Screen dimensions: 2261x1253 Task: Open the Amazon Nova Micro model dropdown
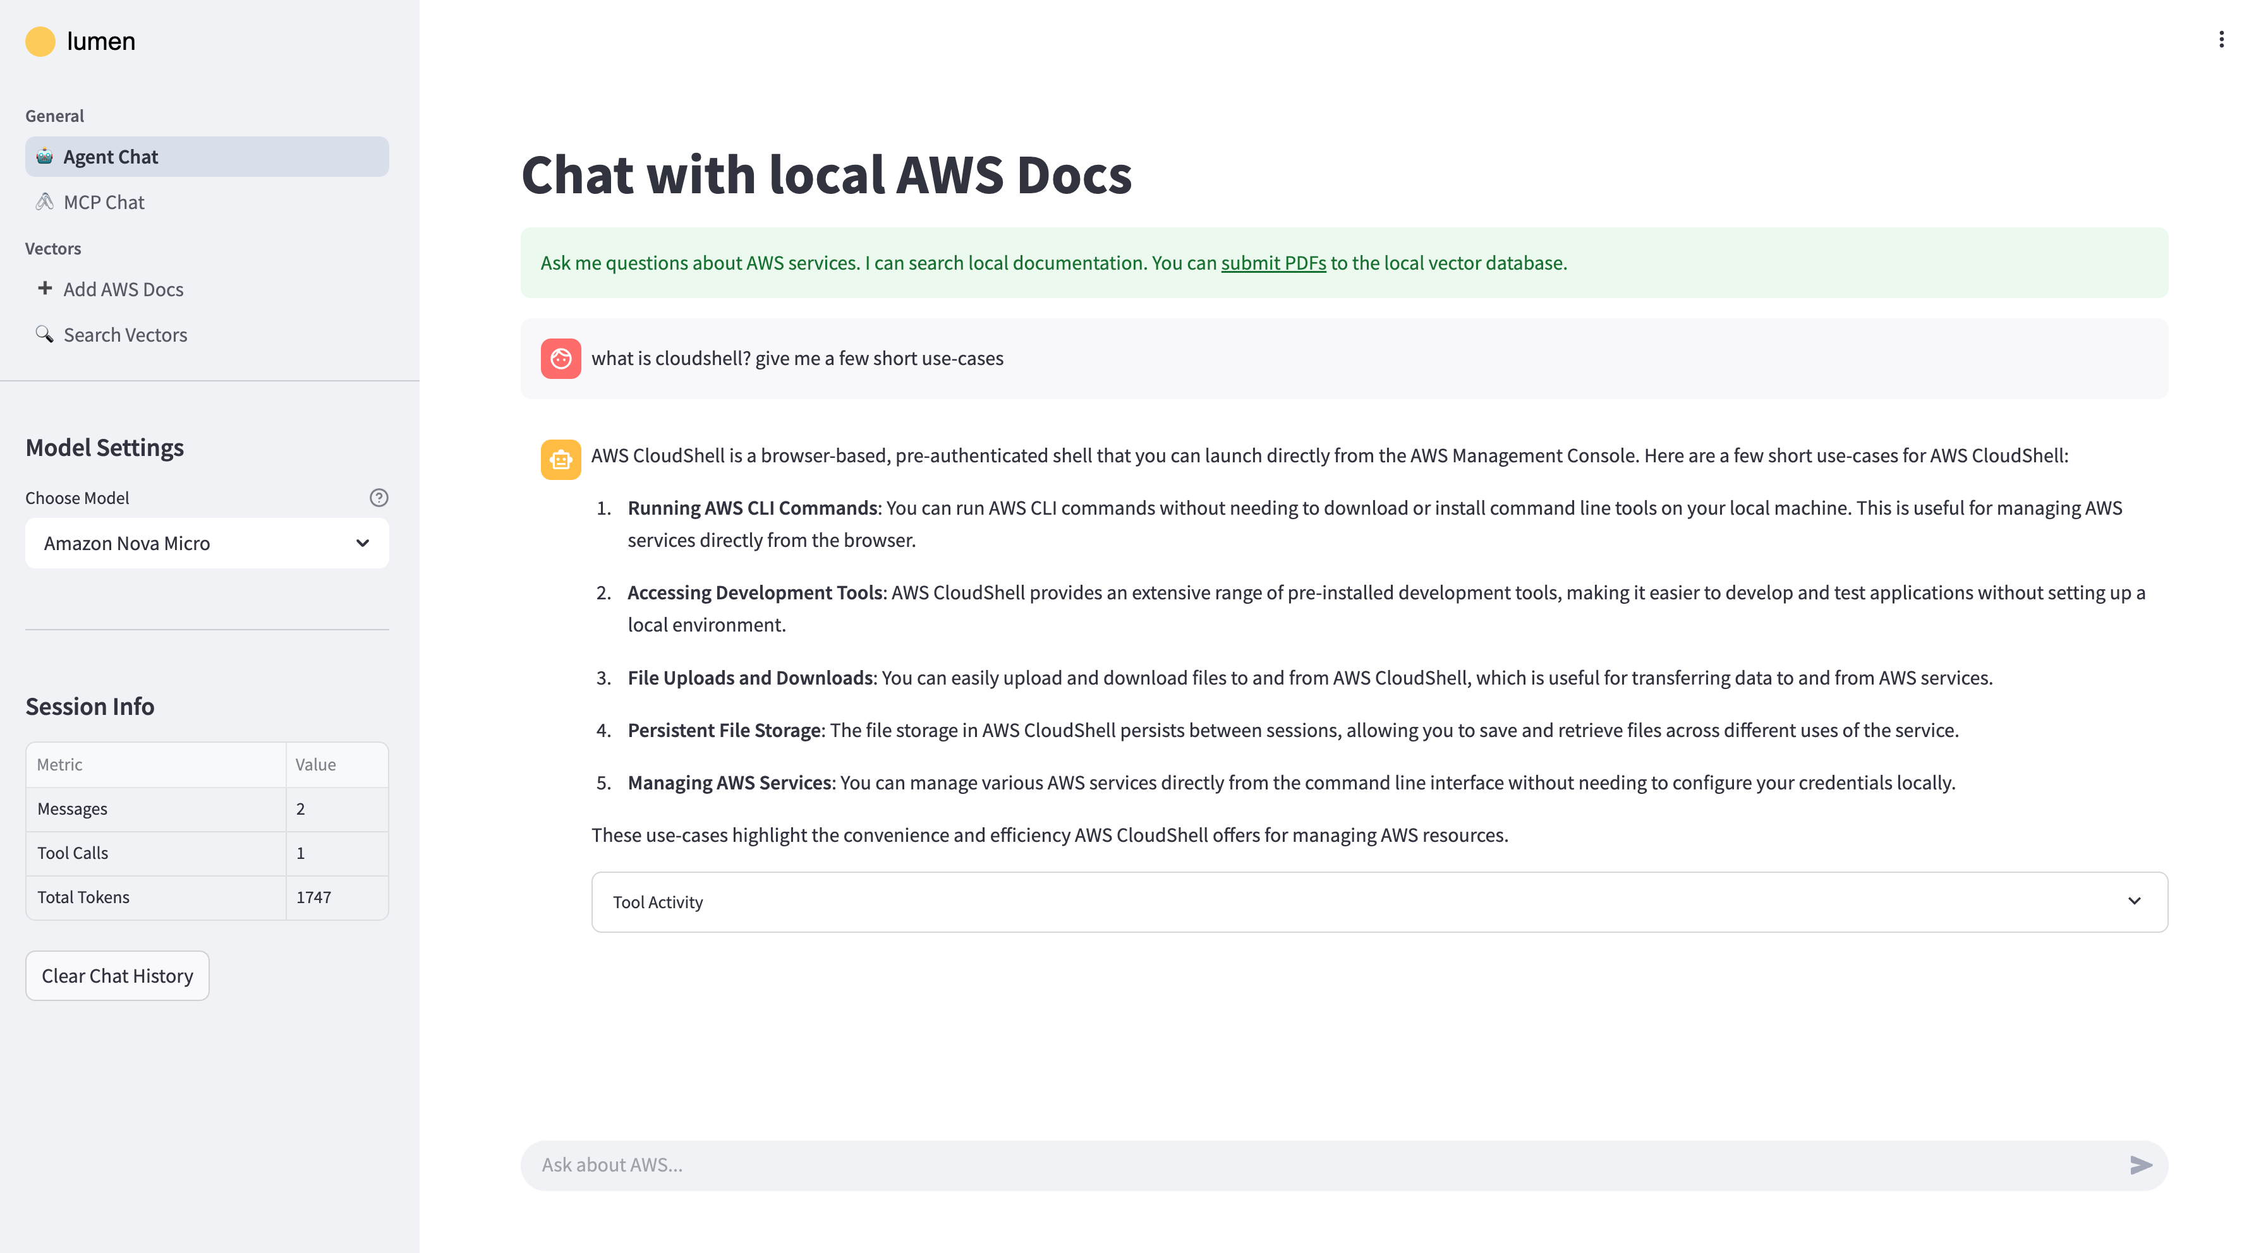207,543
